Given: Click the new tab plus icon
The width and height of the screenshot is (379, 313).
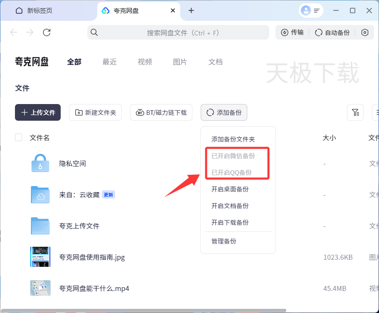Looking at the screenshot, I should [191, 10].
